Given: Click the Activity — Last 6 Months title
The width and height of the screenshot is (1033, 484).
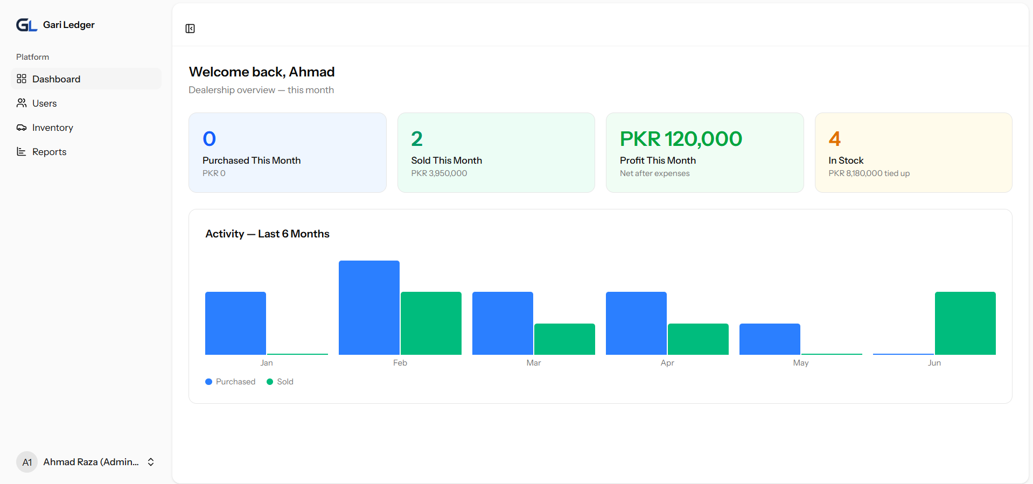Looking at the screenshot, I should 267,234.
